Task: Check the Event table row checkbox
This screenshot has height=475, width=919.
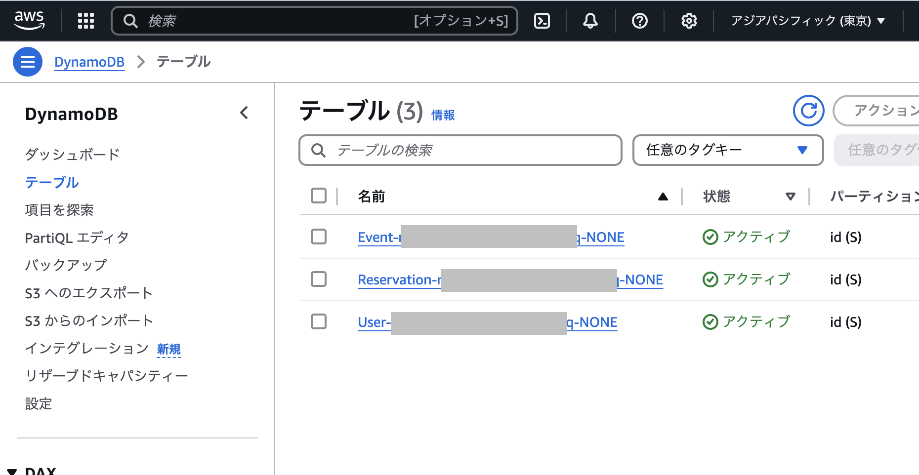Action: click(x=319, y=237)
